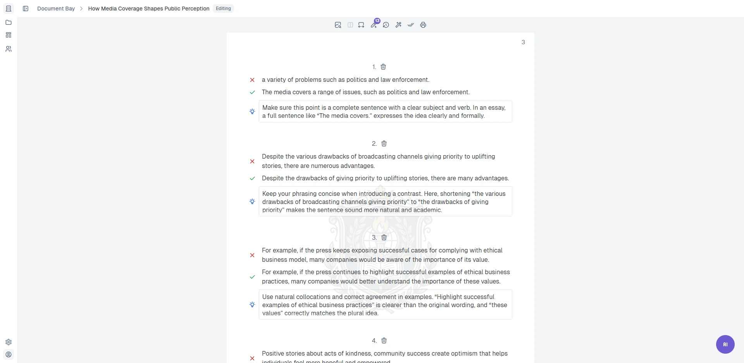744x363 pixels.
Task: Click the correction number '1.' label
Action: tap(374, 67)
